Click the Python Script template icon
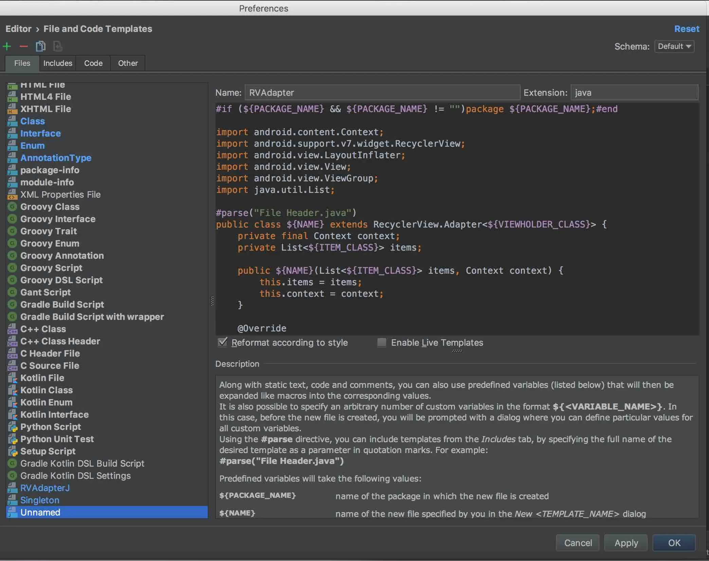The image size is (709, 561). [x=13, y=427]
